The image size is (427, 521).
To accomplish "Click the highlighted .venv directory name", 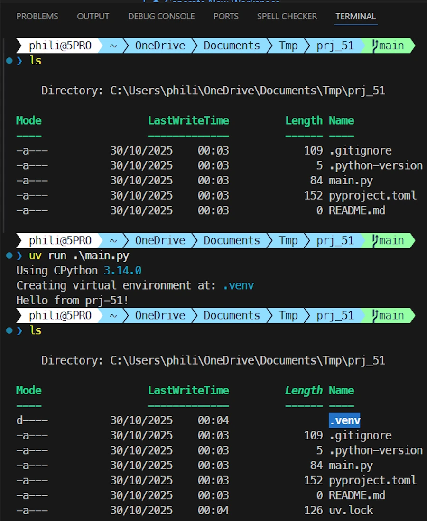I will pyautogui.click(x=344, y=420).
